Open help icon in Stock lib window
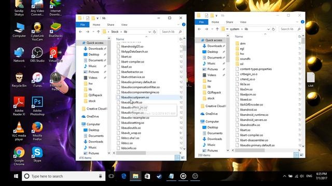 [184, 24]
